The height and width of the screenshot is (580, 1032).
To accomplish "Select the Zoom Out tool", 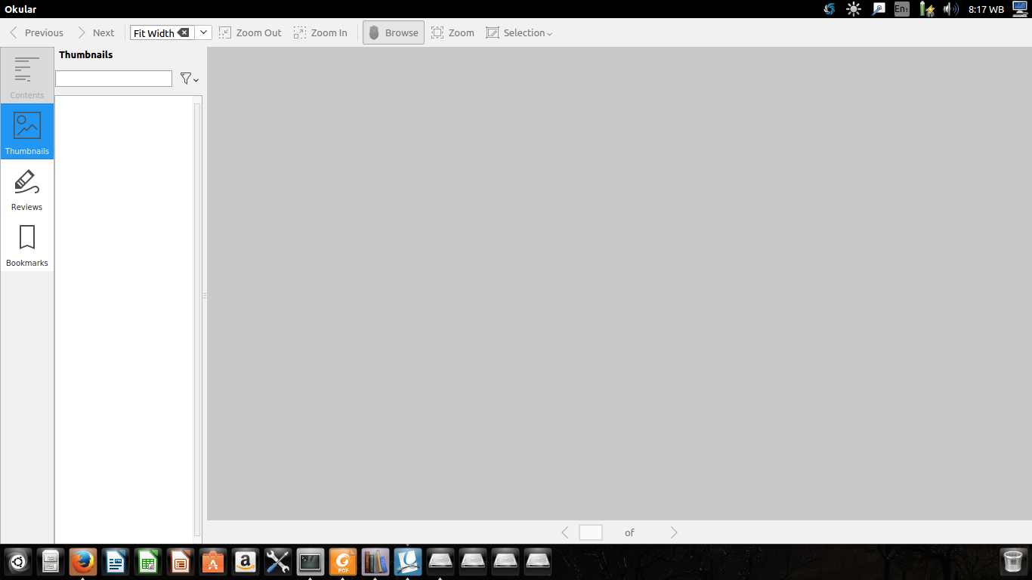I will (250, 32).
